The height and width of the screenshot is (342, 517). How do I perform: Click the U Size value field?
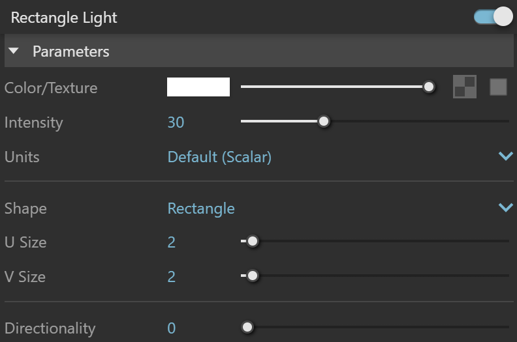point(171,242)
